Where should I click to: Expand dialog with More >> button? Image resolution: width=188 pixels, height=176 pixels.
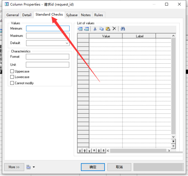[x=14, y=167]
